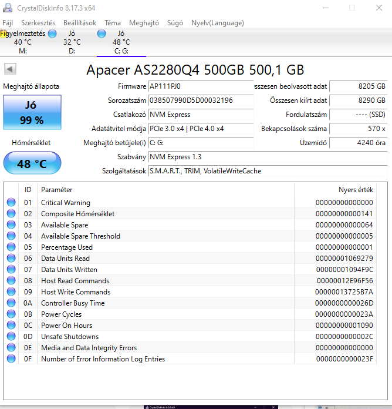Click the Firmware field AP111PJ0
The height and width of the screenshot is (409, 392).
click(x=201, y=86)
